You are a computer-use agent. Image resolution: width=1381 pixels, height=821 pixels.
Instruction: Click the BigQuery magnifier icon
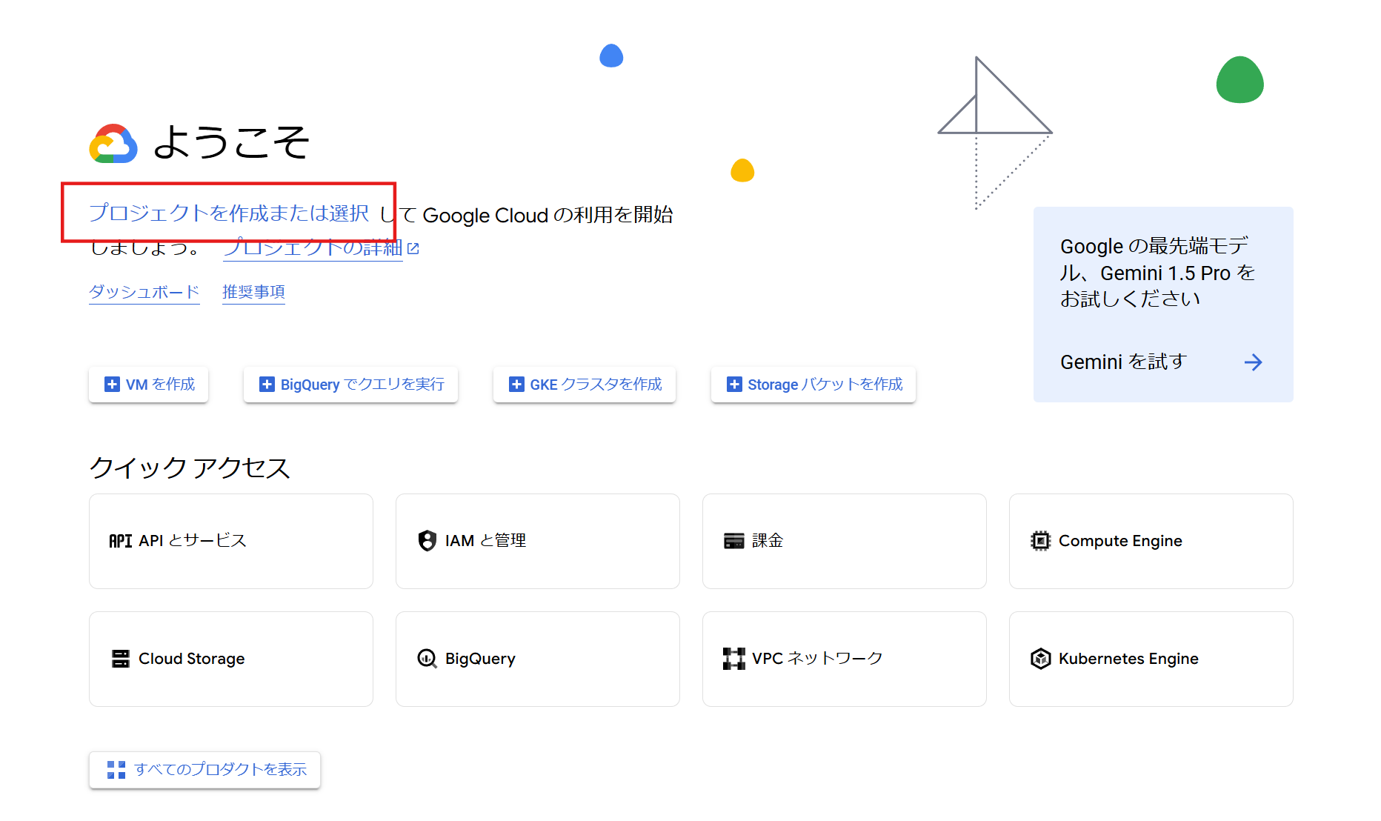[x=427, y=659]
